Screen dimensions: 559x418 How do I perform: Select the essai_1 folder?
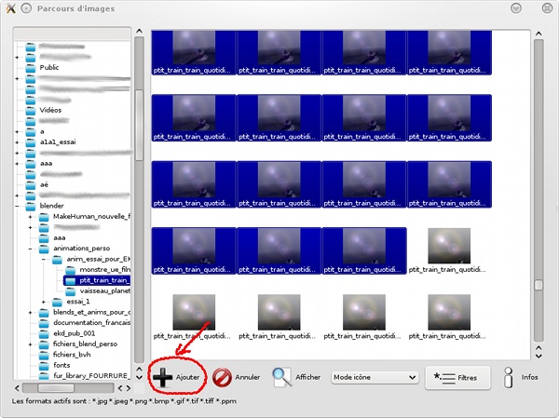(x=78, y=302)
